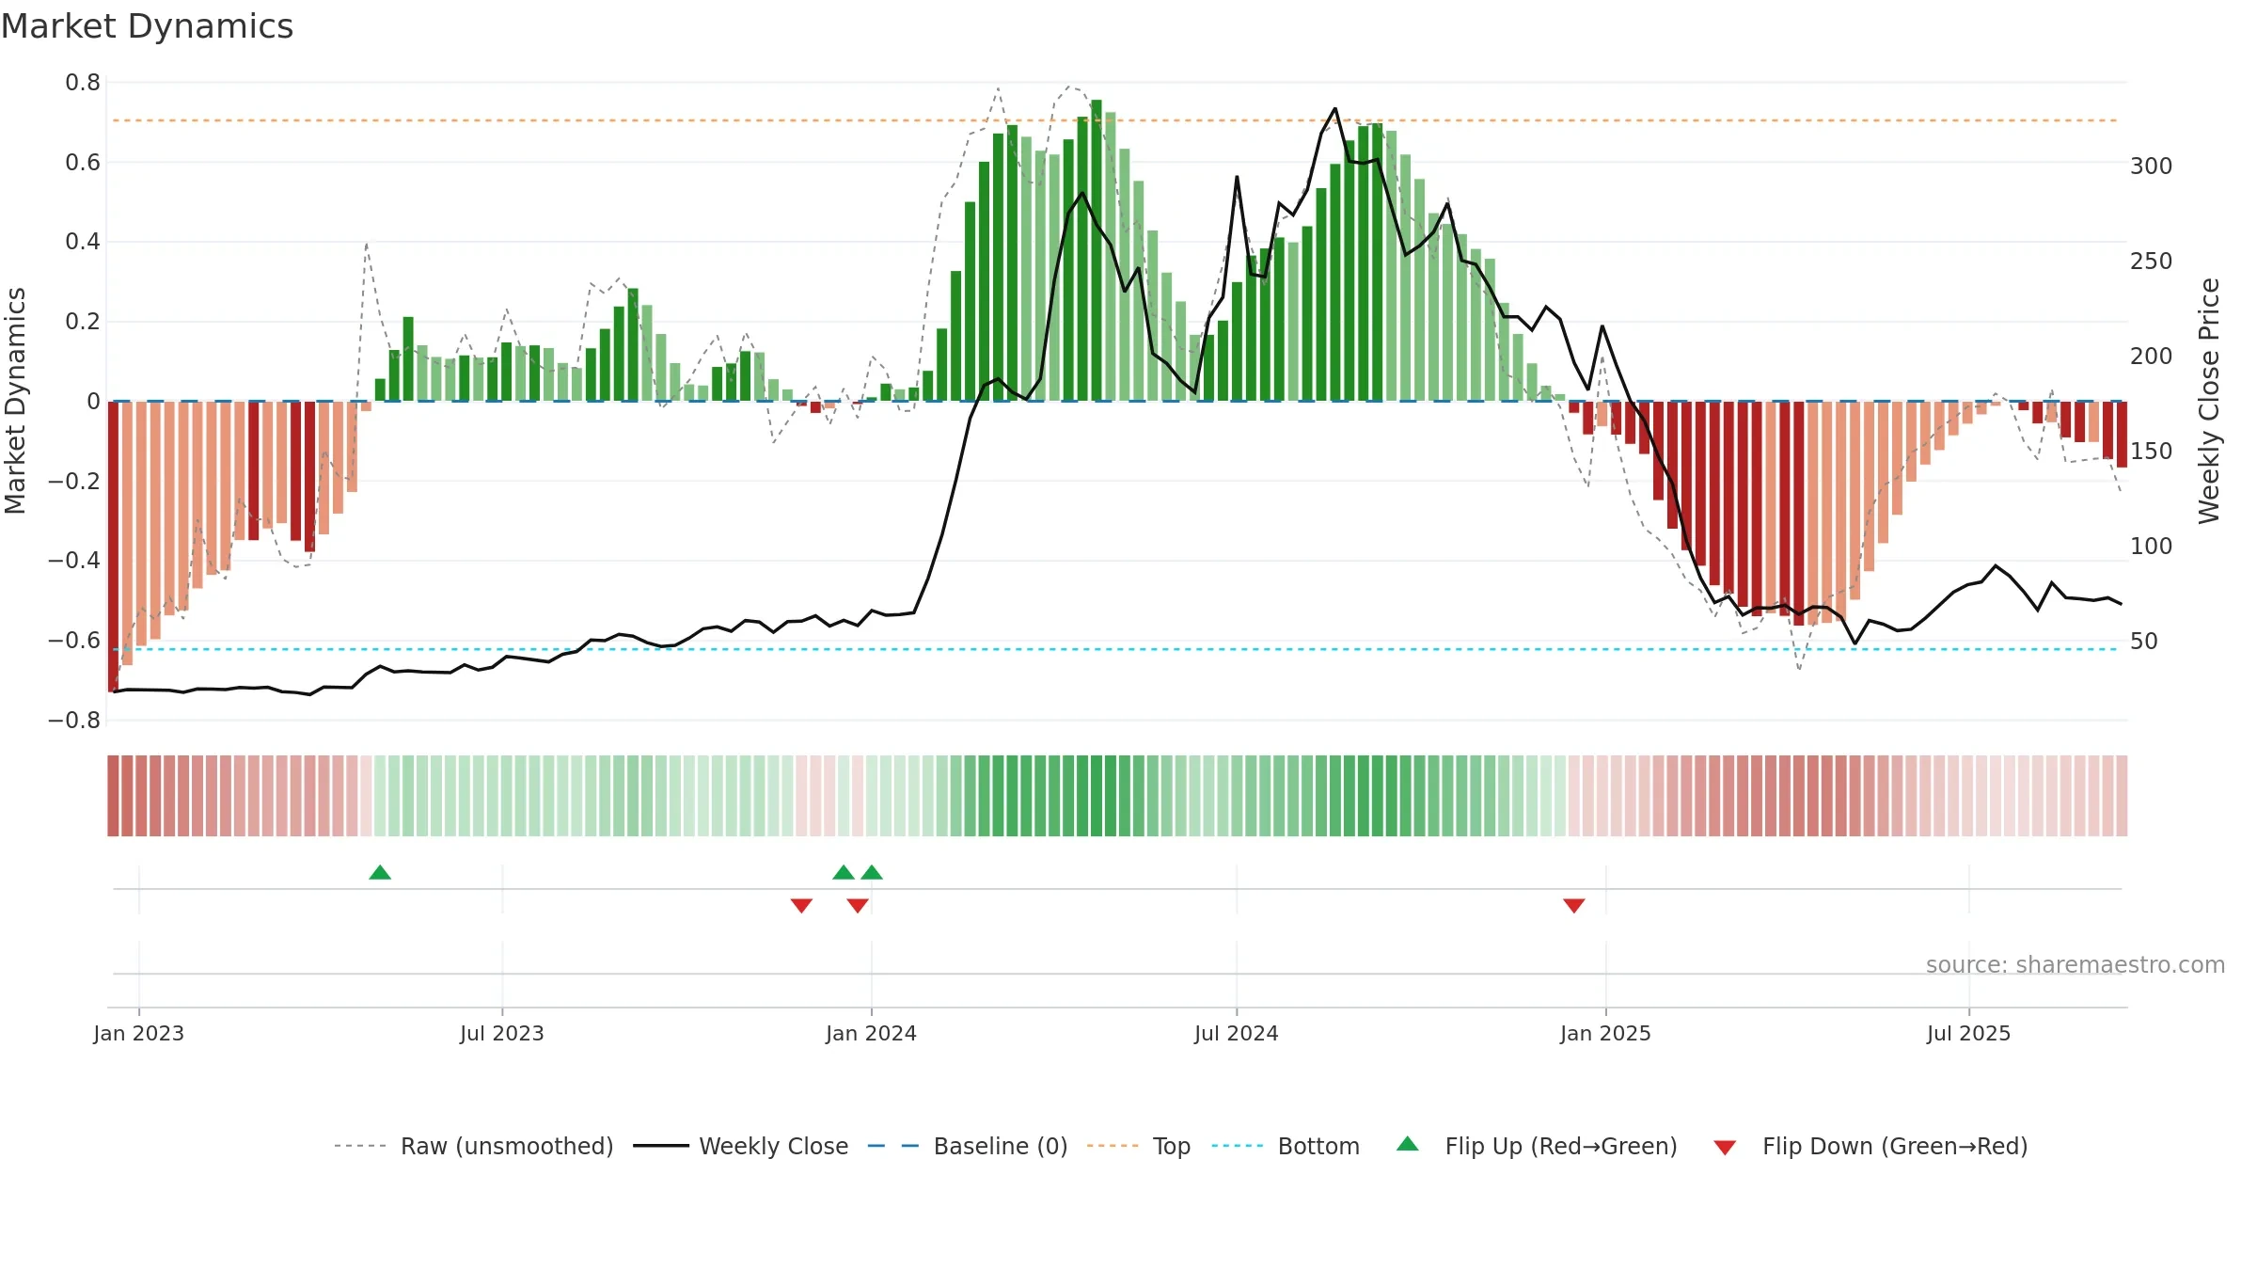The width and height of the screenshot is (2257, 1270).
Task: Click the flip-up marker near May 2023
Action: 380,872
